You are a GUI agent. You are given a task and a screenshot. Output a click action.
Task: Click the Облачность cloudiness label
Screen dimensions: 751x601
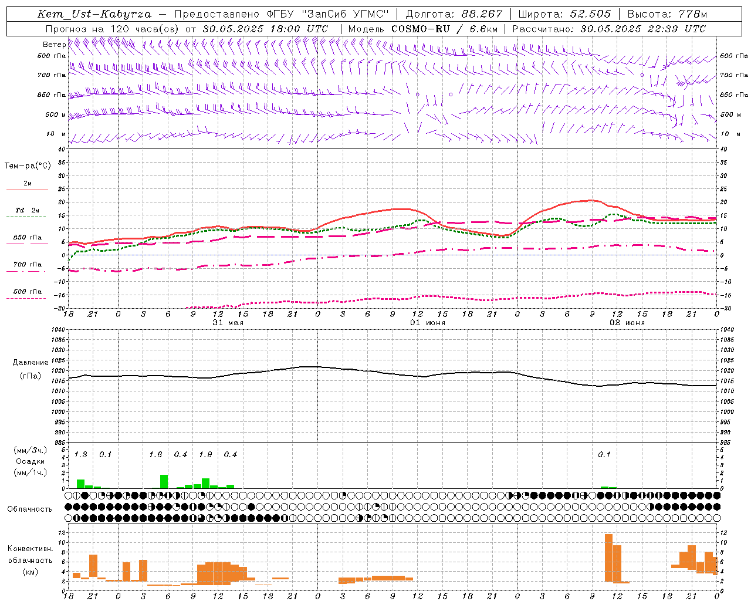tap(30, 509)
